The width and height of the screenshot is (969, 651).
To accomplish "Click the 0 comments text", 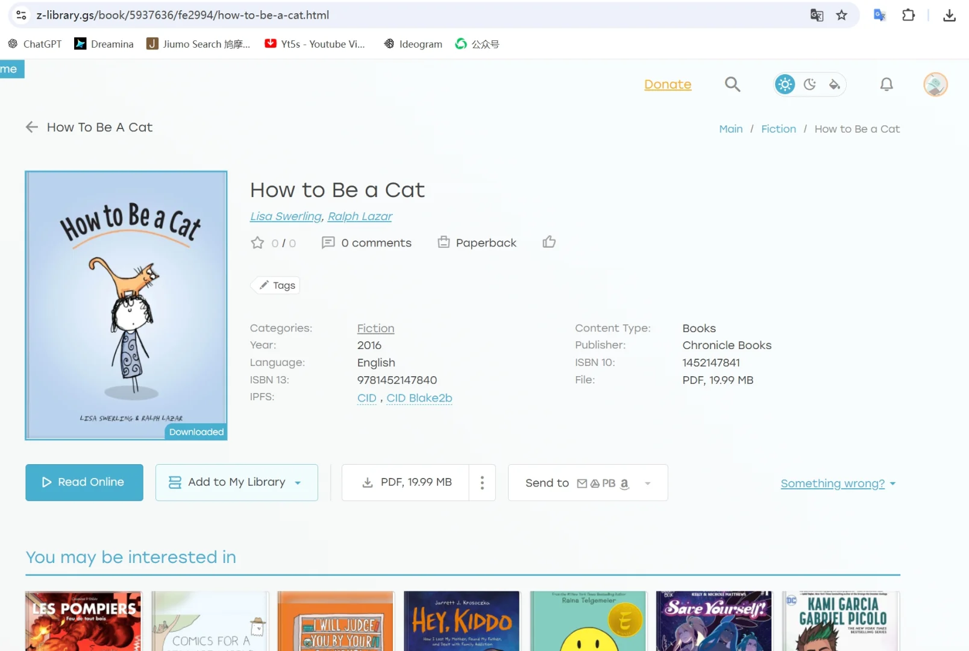I will 376,243.
